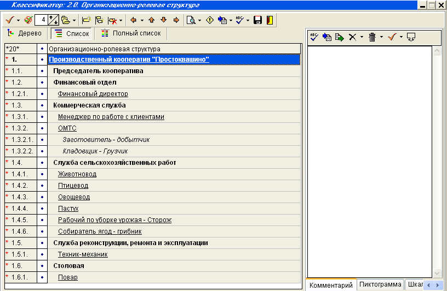This screenshot has height=291, width=447.
Task: Open the dropdown next to the main toolbar import icon
Action: pos(231,20)
